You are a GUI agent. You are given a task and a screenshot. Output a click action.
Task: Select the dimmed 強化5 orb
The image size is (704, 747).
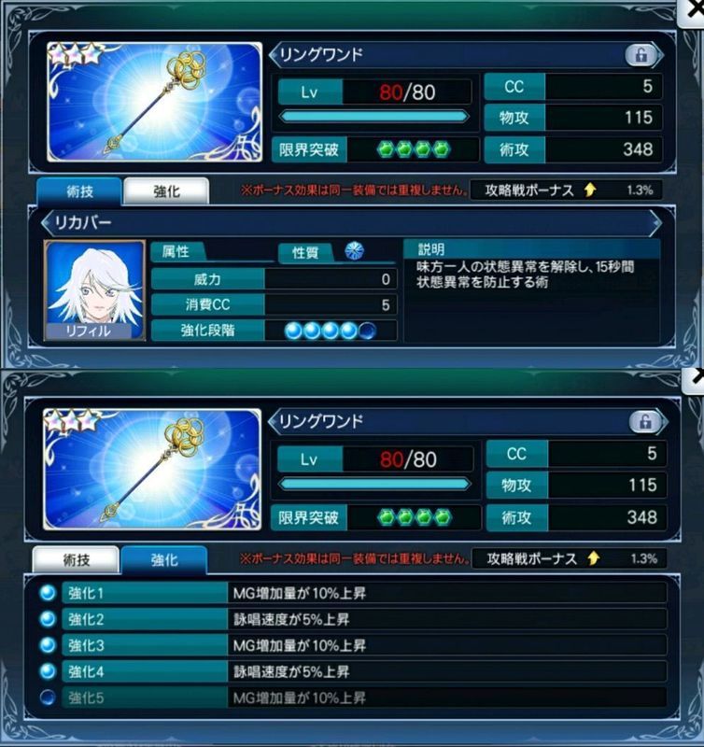click(x=48, y=698)
